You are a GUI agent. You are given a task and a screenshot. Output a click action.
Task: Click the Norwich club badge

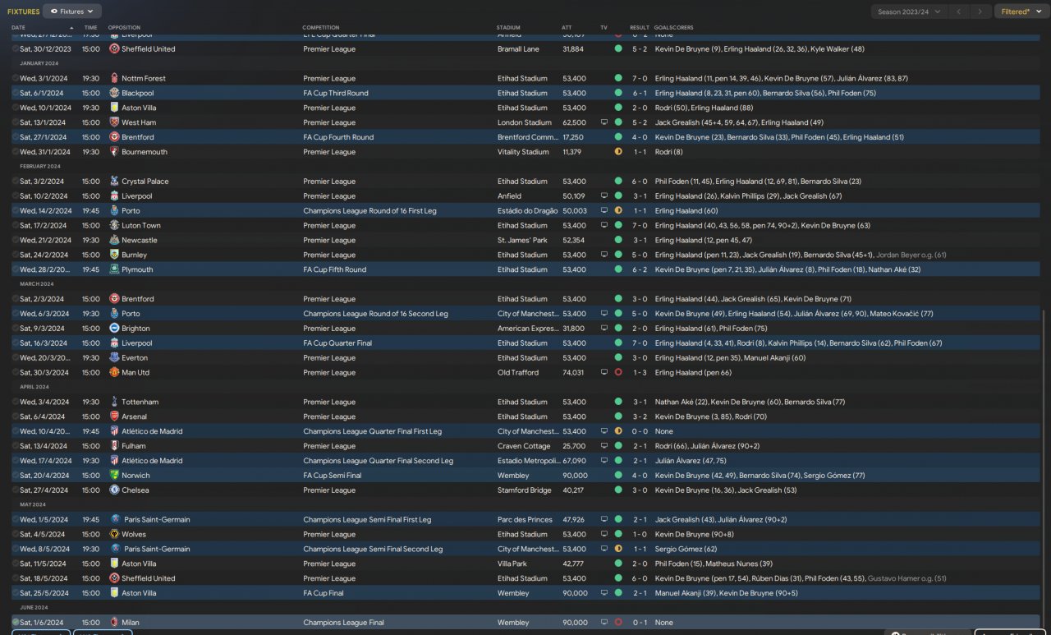click(114, 476)
